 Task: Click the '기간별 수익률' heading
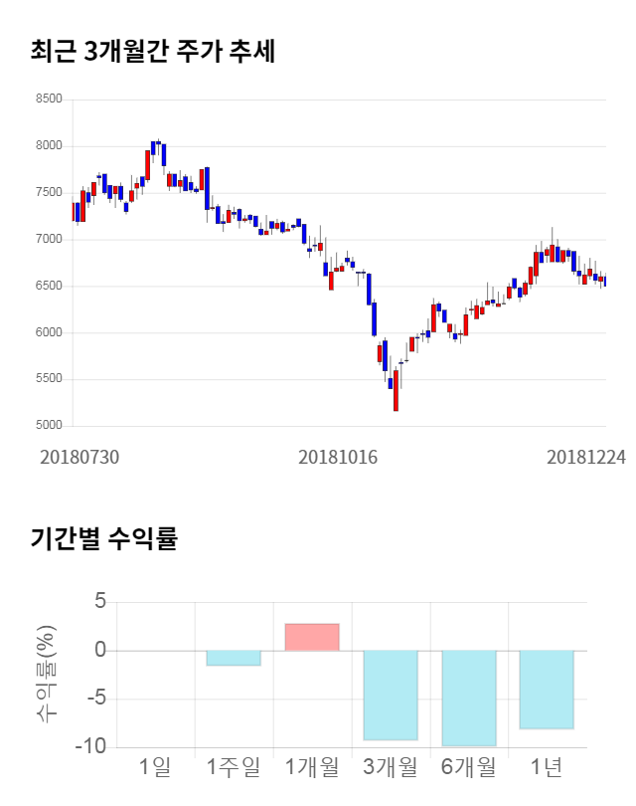coord(103,539)
